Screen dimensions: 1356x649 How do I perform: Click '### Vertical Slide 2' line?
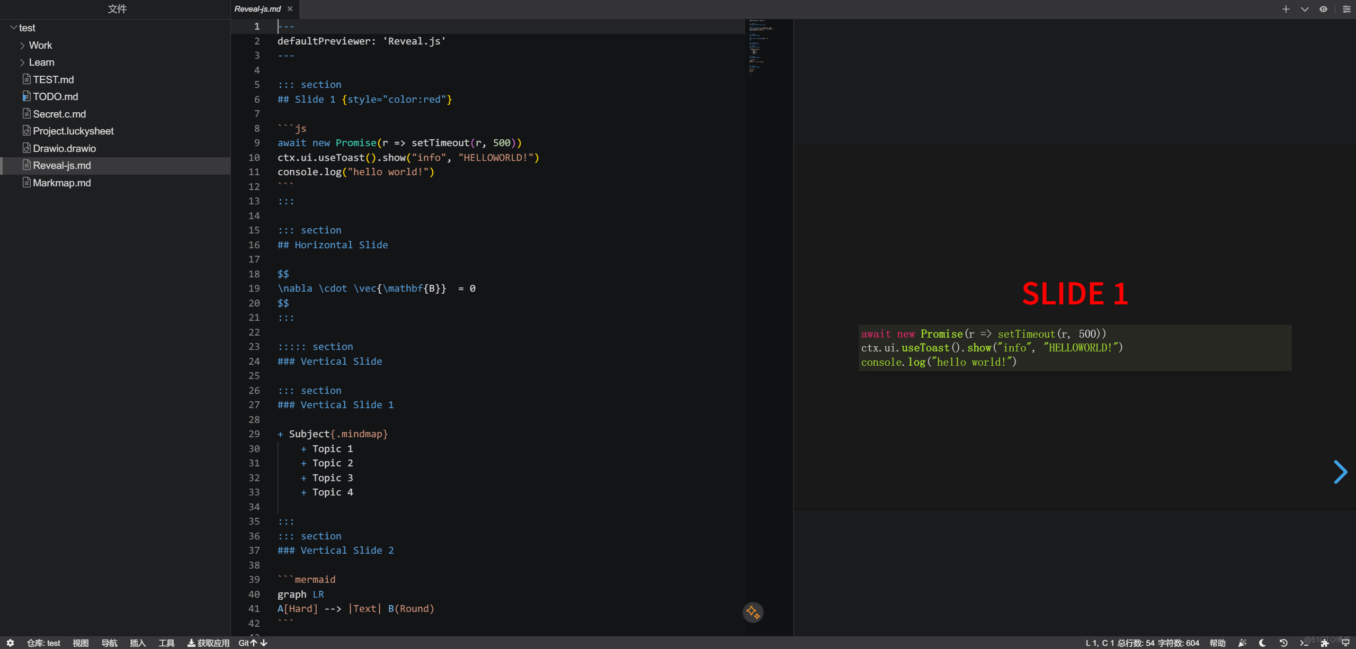[336, 550]
